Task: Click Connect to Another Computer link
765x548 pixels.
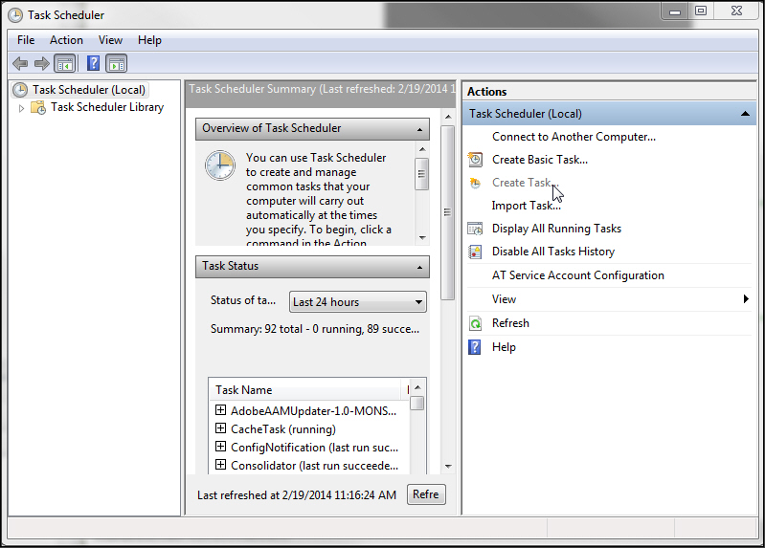Action: pos(574,137)
